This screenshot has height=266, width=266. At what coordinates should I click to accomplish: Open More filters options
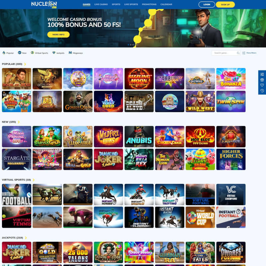tap(249, 53)
